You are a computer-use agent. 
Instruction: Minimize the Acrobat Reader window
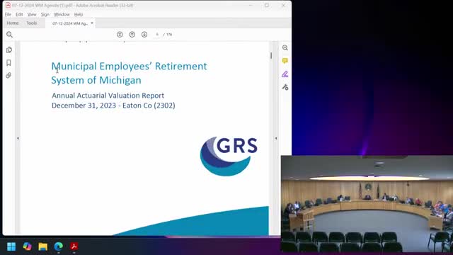tap(251, 5)
